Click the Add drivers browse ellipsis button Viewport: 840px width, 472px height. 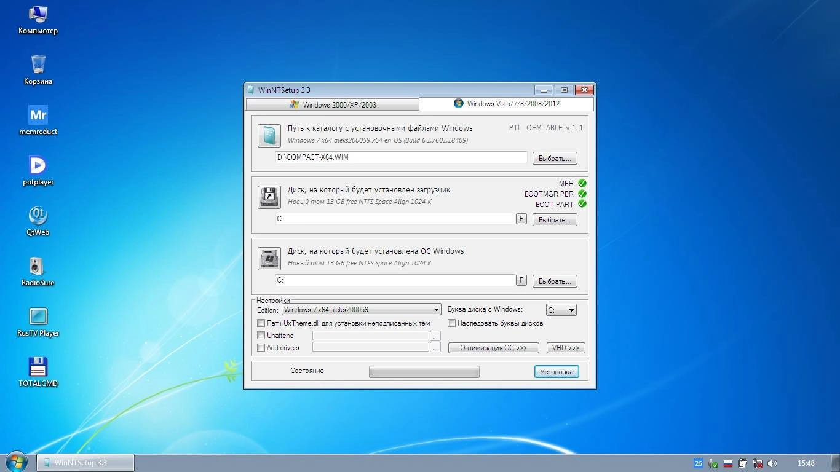[x=435, y=348]
